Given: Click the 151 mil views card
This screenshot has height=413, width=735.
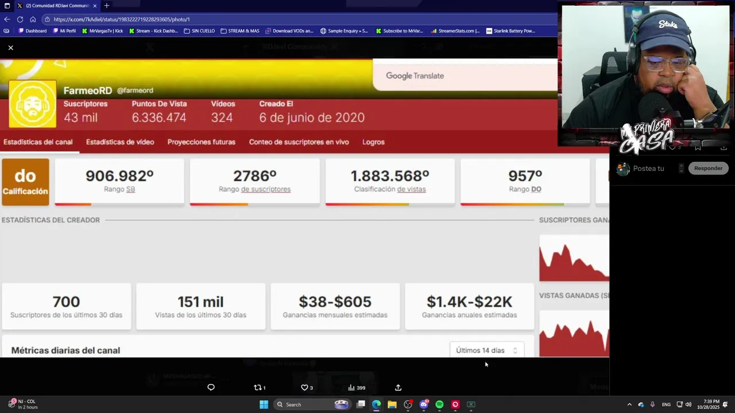Looking at the screenshot, I should click(200, 306).
